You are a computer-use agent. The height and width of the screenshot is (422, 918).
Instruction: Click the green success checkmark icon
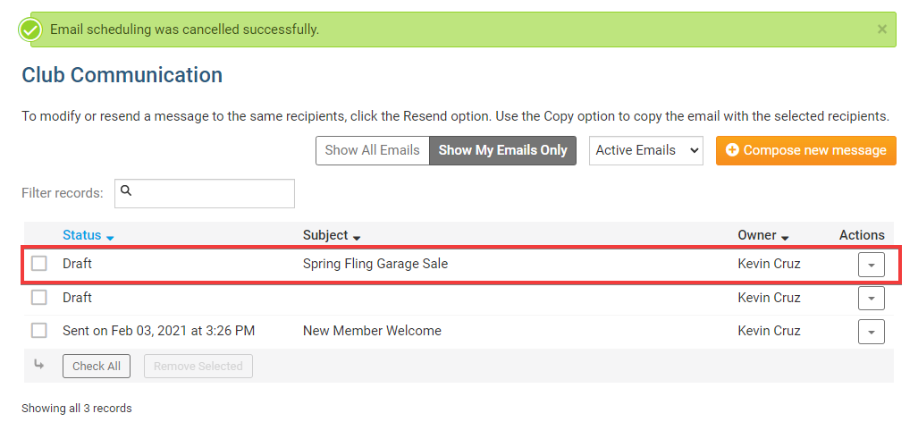31,30
